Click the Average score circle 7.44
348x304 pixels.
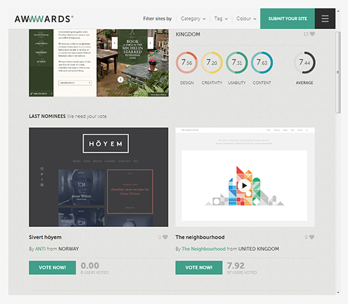click(x=304, y=63)
